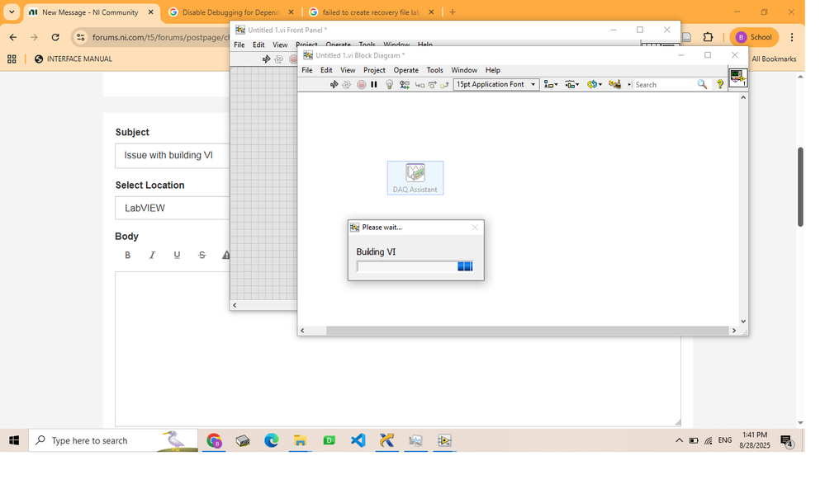Click the Building VI progress bar

coord(415,266)
